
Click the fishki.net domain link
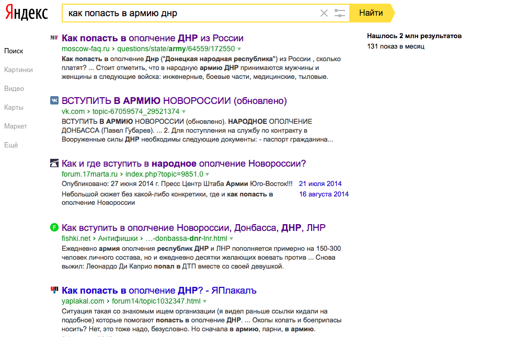pos(76,238)
